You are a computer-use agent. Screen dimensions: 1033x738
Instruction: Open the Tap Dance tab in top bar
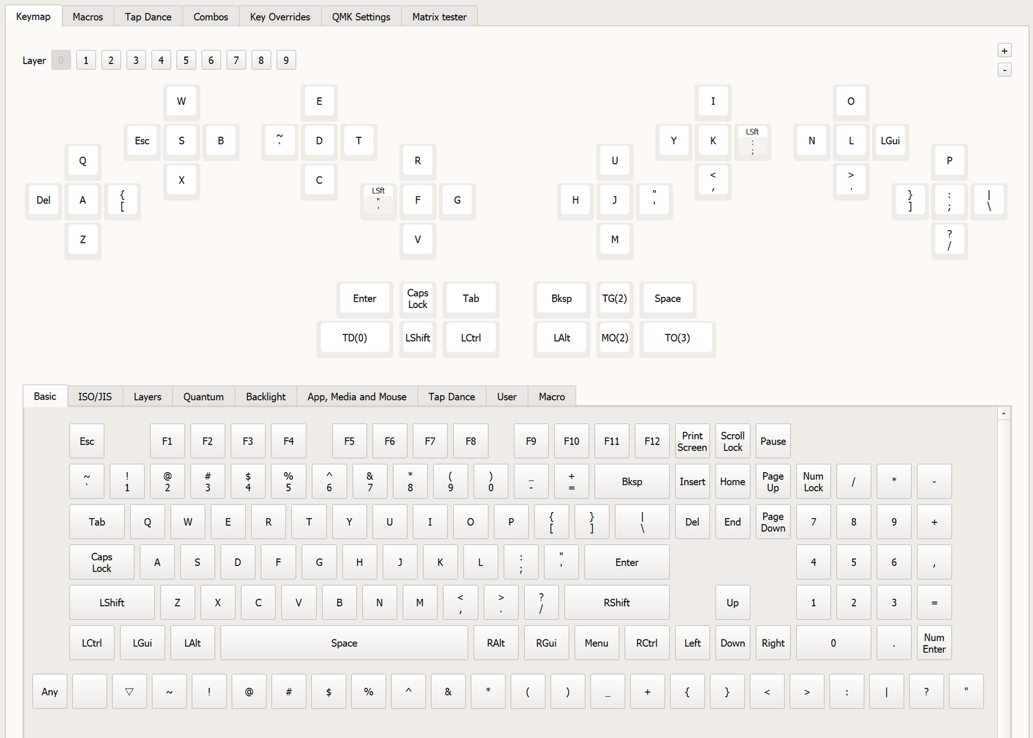tap(148, 17)
